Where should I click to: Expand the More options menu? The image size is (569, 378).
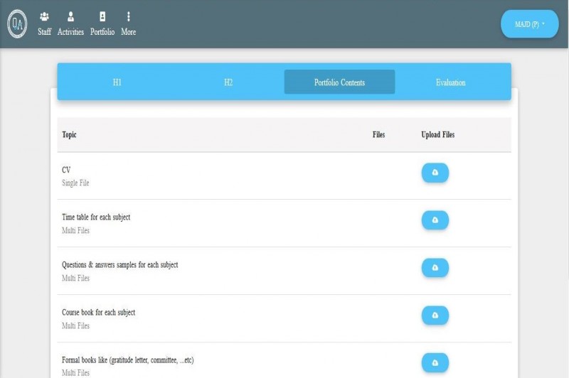click(x=128, y=23)
